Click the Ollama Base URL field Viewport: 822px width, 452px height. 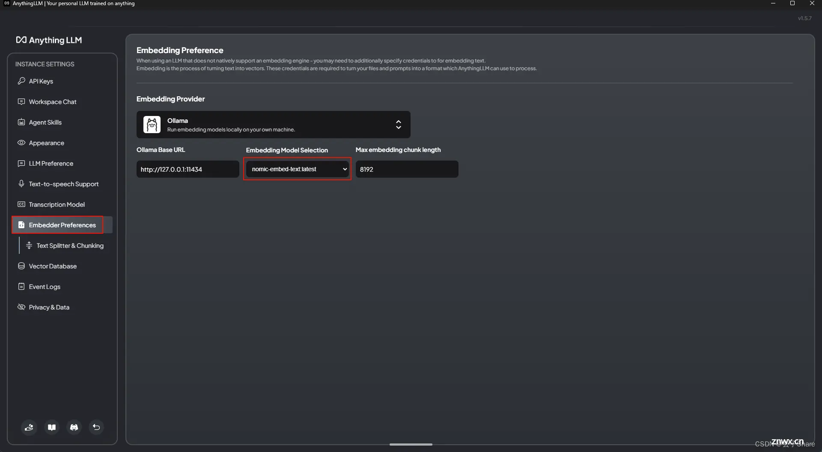tap(188, 169)
